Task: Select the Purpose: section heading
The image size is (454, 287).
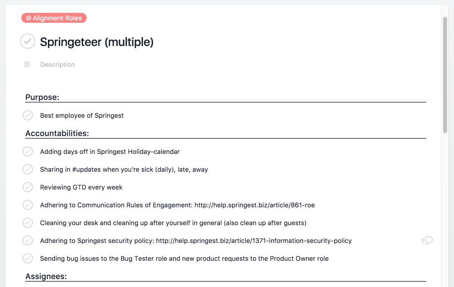Action: click(42, 97)
